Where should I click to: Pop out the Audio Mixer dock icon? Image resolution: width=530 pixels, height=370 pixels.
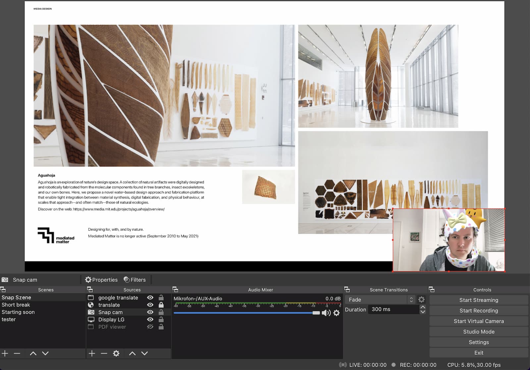176,289
